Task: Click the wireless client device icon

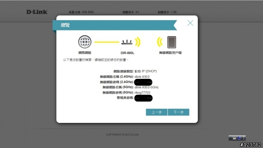Action: (172, 42)
